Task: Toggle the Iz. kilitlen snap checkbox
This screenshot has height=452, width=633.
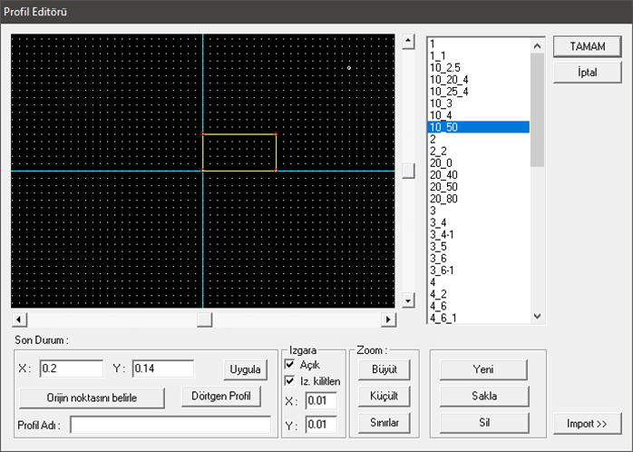Action: pos(290,380)
